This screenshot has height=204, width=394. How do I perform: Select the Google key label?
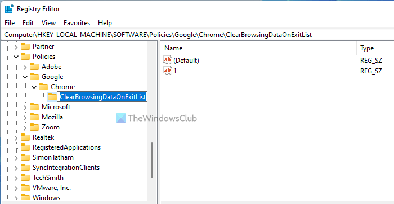tap(52, 77)
